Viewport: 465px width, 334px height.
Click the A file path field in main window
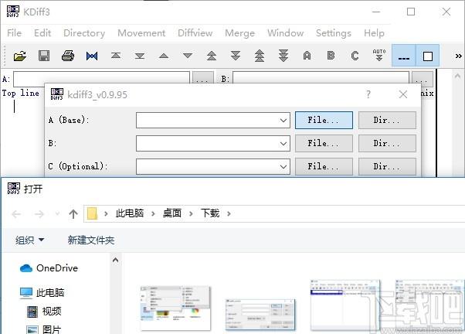pyautogui.click(x=101, y=77)
